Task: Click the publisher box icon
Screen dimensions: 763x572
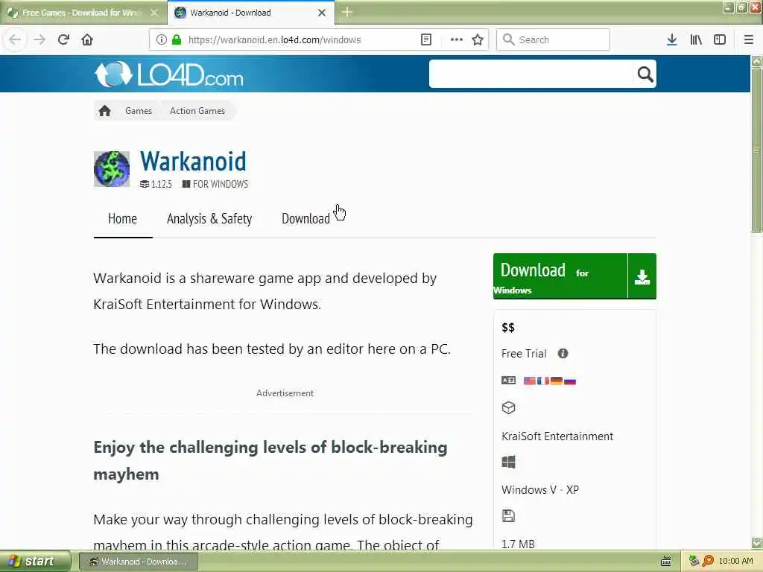Action: tap(508, 407)
